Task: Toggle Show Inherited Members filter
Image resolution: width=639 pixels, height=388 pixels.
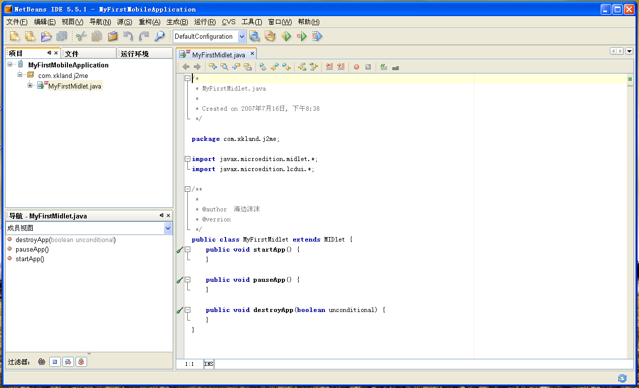Action: 42,362
